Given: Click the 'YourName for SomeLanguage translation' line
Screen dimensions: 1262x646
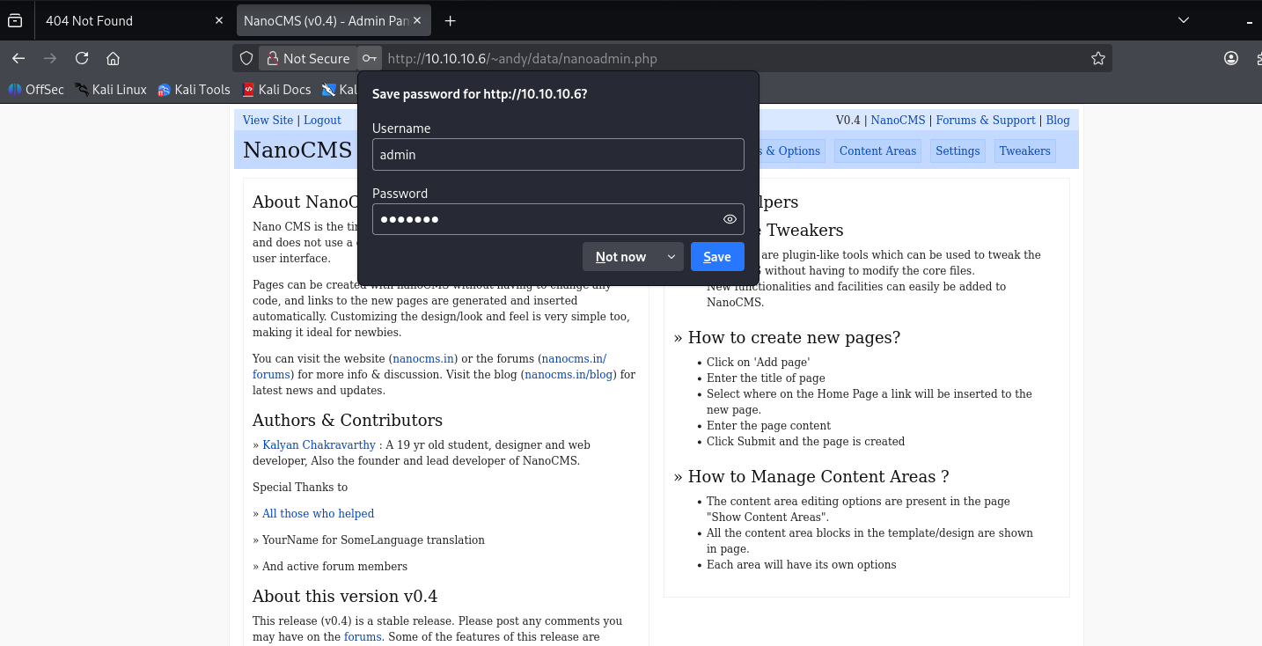Looking at the screenshot, I should (369, 540).
